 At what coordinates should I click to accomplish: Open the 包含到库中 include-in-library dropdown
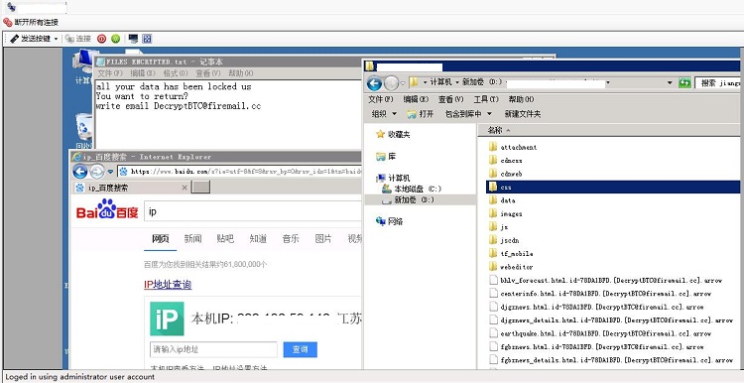pos(468,114)
